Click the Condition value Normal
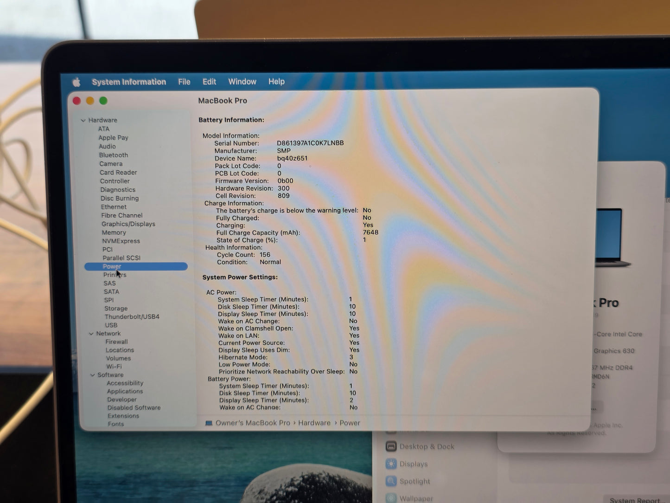The height and width of the screenshot is (503, 670). point(270,262)
